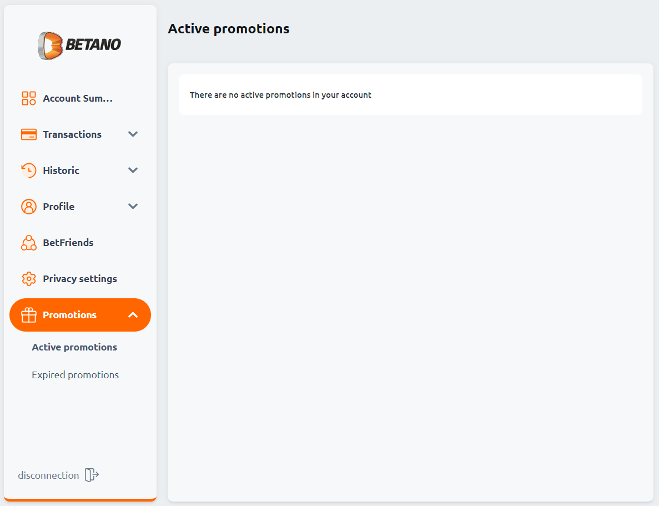Collapse the Promotions chevron

[133, 315]
